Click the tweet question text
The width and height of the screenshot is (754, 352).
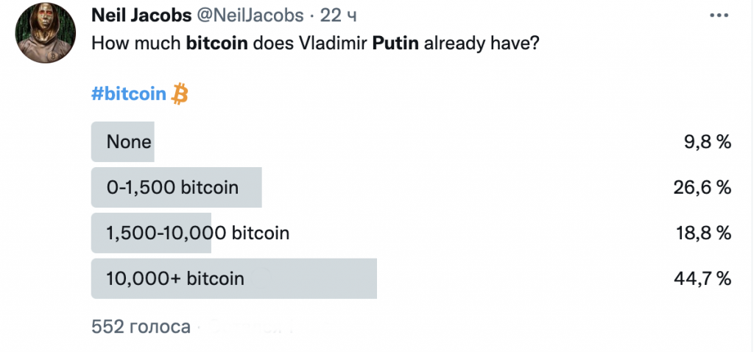point(315,44)
